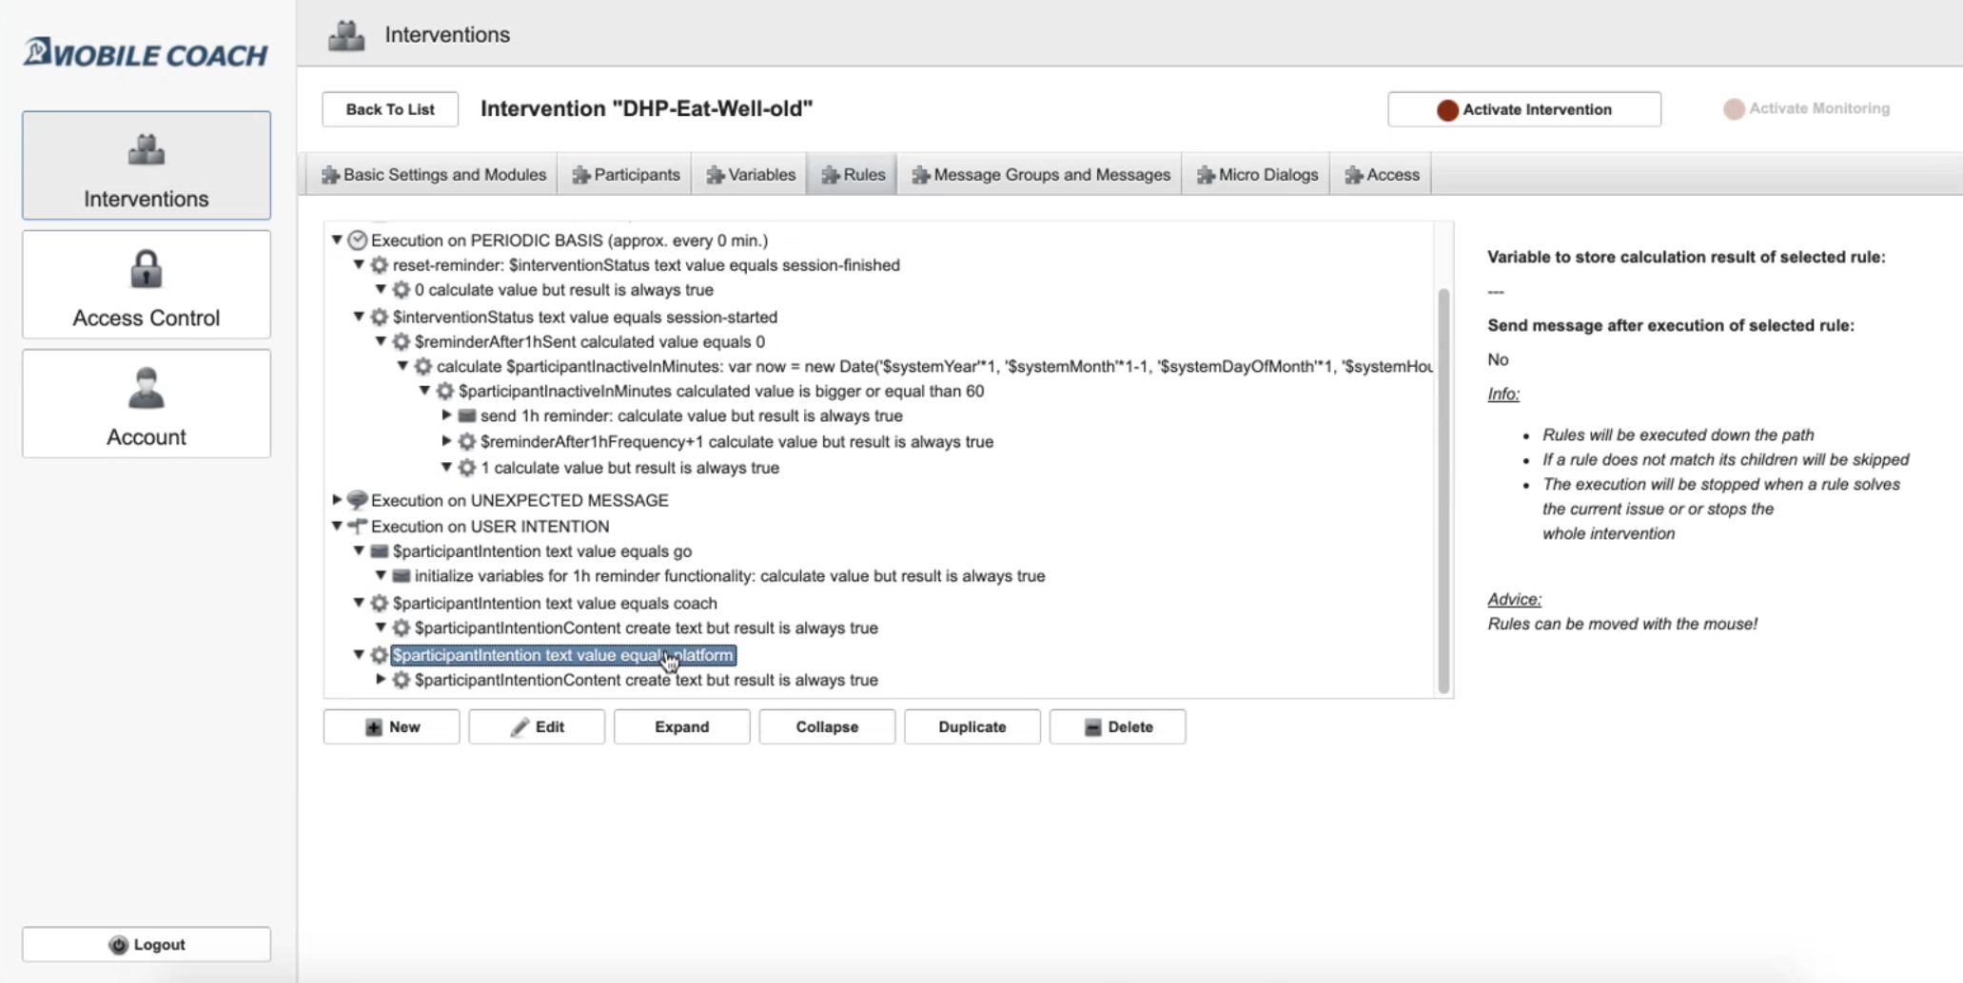This screenshot has width=1963, height=983.
Task: Click envelope icon of send 1h reminder rule
Action: pos(467,415)
